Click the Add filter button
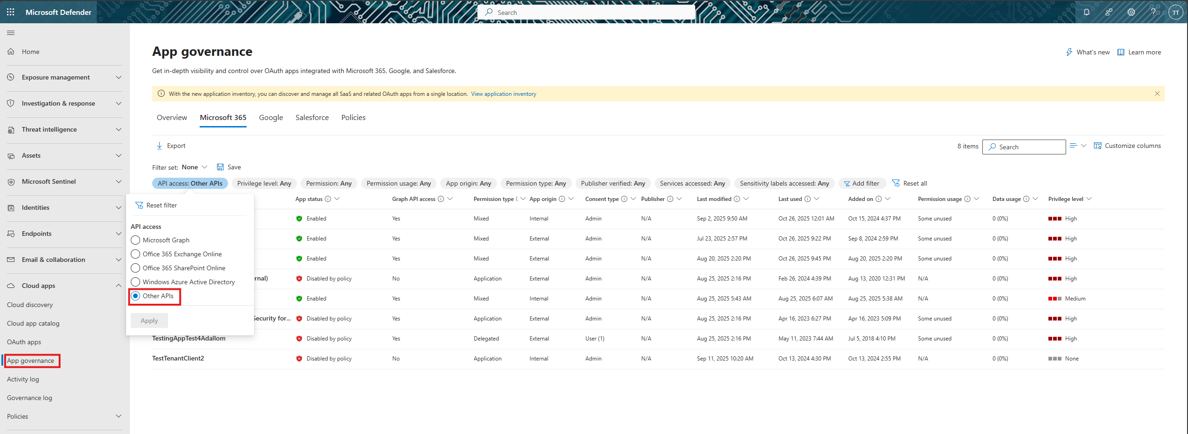Image resolution: width=1188 pixels, height=434 pixels. 862,183
